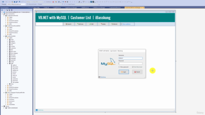Click the search text box in Customer List
This screenshot has height=115, width=205.
49,24
